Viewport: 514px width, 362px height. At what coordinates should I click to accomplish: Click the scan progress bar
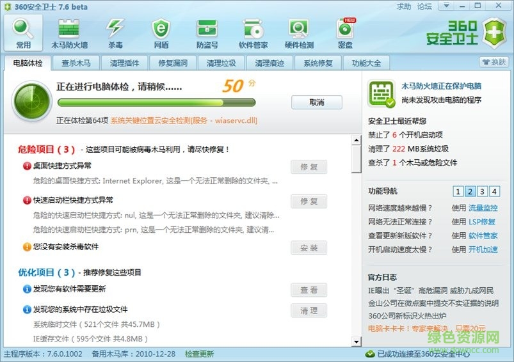156,102
